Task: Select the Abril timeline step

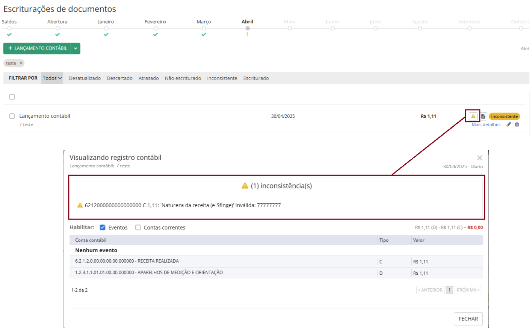Action: [x=247, y=28]
